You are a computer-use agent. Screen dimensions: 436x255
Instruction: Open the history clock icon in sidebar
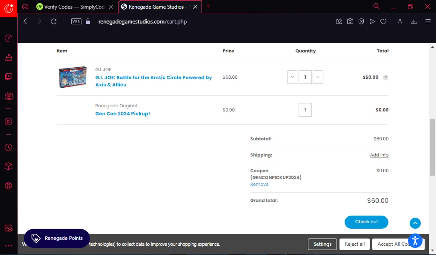click(x=8, y=147)
